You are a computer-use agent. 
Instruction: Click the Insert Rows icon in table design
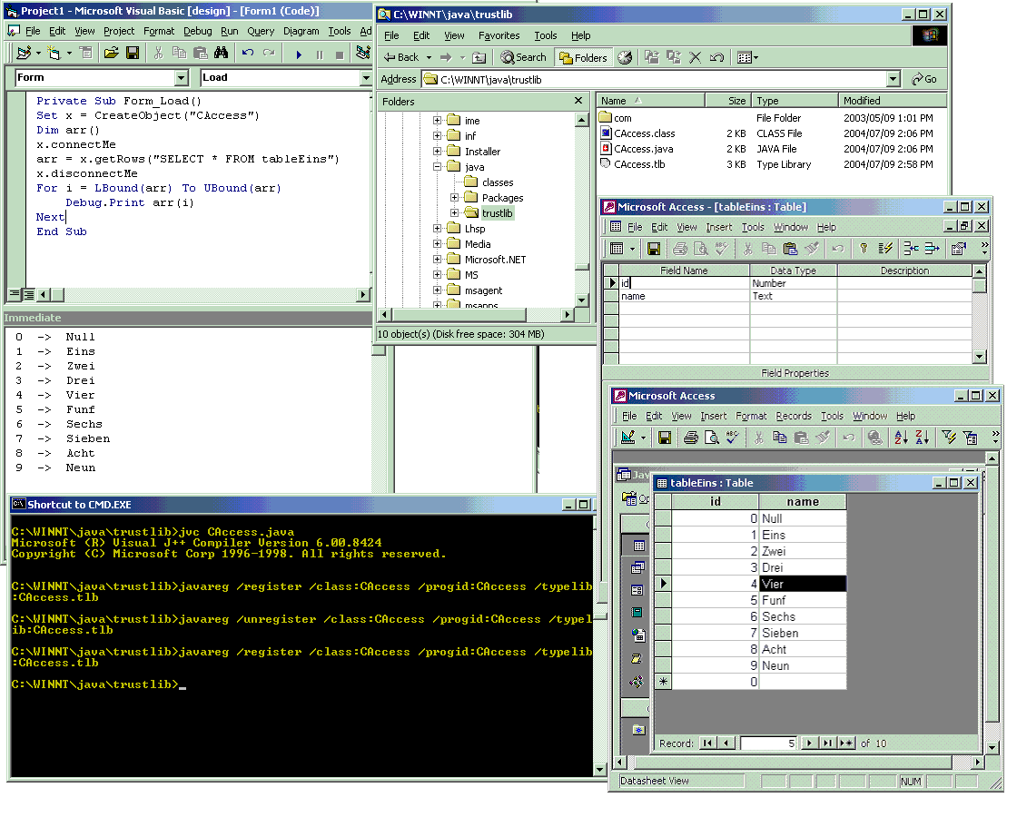(910, 248)
